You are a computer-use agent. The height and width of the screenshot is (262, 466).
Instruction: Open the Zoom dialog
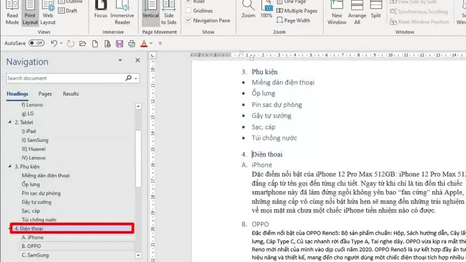click(x=248, y=10)
